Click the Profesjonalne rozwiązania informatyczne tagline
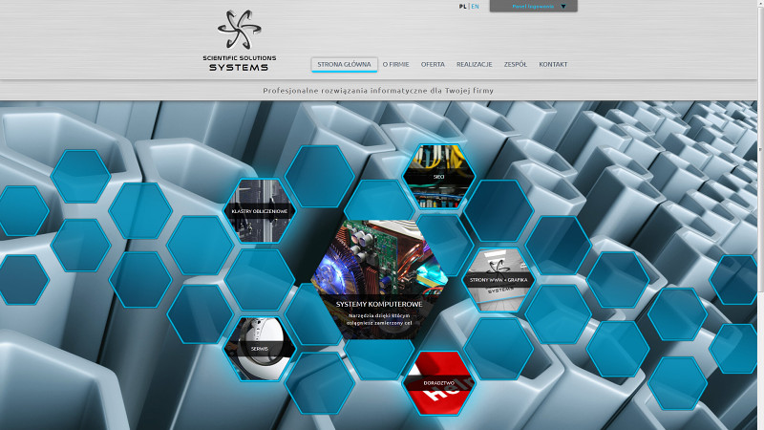Screen dimensions: 764x430 378,90
